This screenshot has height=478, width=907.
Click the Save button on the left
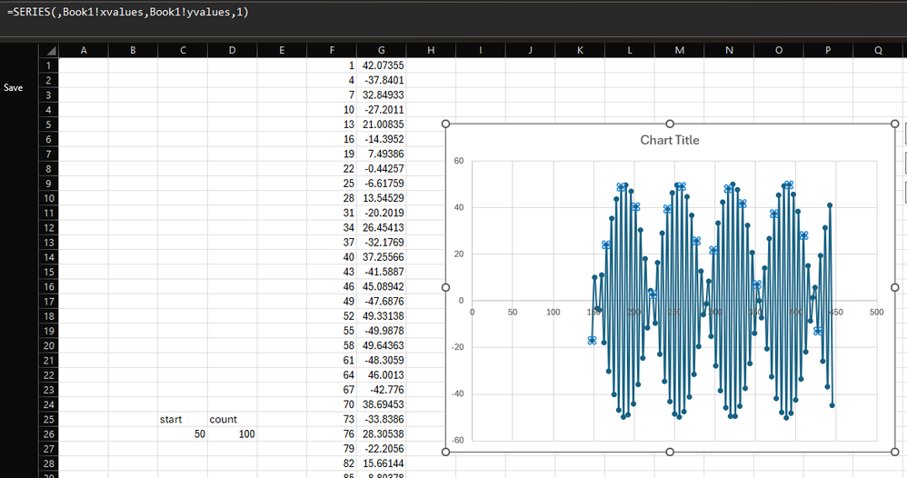[14, 87]
